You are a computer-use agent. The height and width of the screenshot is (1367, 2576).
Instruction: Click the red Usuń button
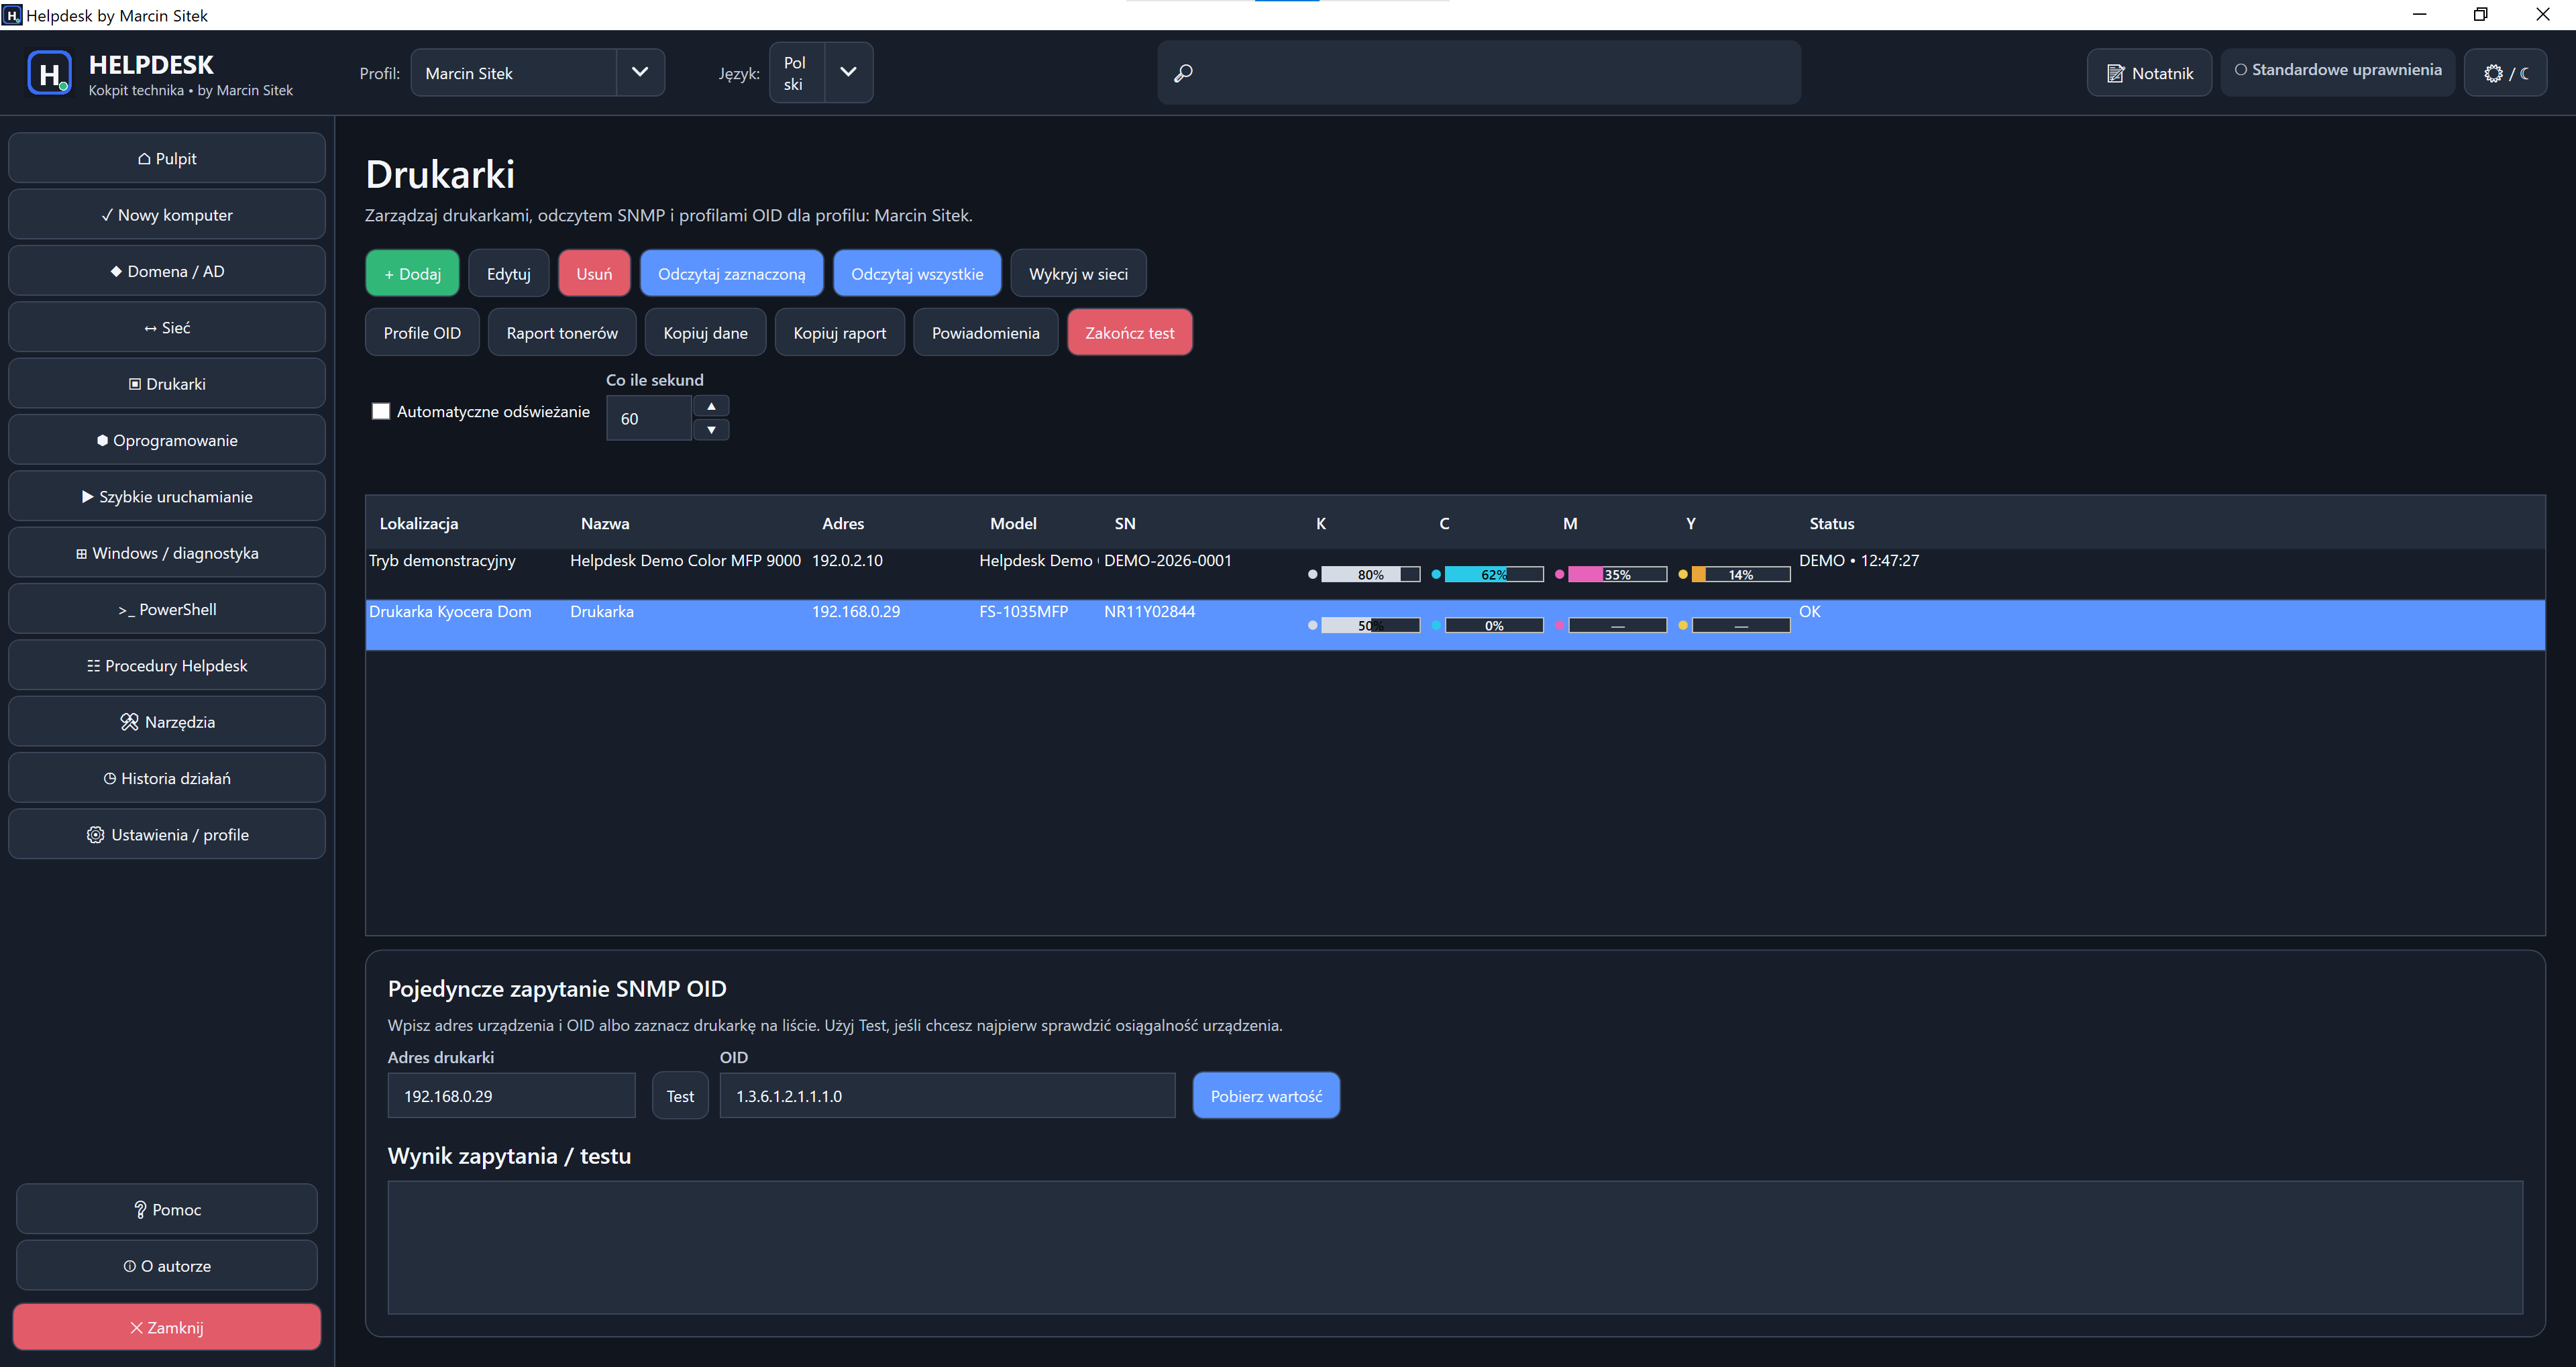tap(594, 273)
